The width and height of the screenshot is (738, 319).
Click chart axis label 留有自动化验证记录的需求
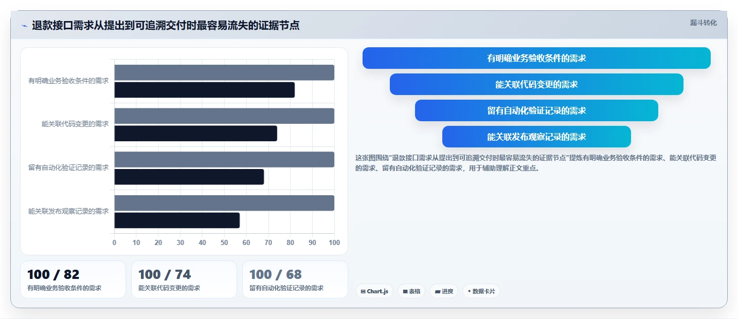[68, 167]
